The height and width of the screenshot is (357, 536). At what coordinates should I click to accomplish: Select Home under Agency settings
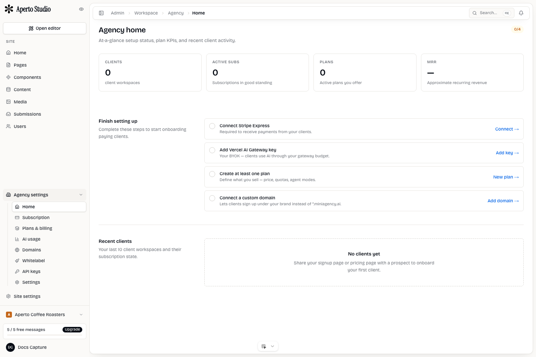pos(49,207)
